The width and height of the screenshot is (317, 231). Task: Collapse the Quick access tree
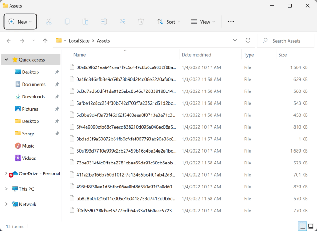click(x=6, y=60)
